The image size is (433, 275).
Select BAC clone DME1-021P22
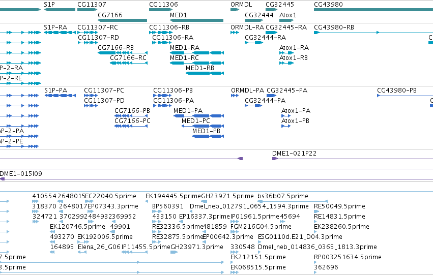coord(353,159)
